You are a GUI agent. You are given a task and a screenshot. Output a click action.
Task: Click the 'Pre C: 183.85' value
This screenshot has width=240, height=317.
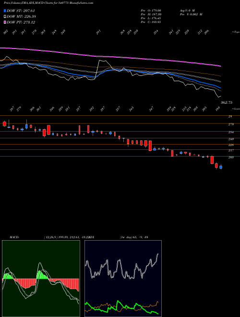click(151, 22)
